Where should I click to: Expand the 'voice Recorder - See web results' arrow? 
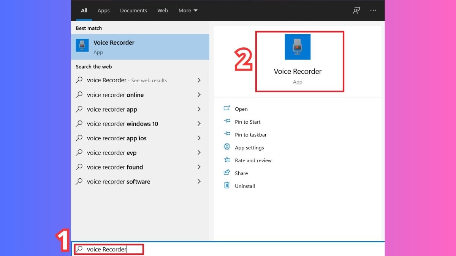point(199,80)
